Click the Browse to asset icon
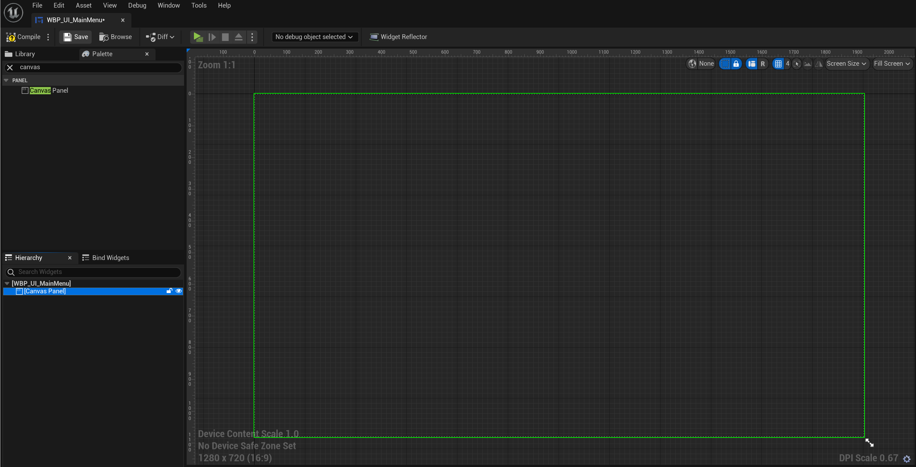The width and height of the screenshot is (916, 467). pyautogui.click(x=104, y=37)
